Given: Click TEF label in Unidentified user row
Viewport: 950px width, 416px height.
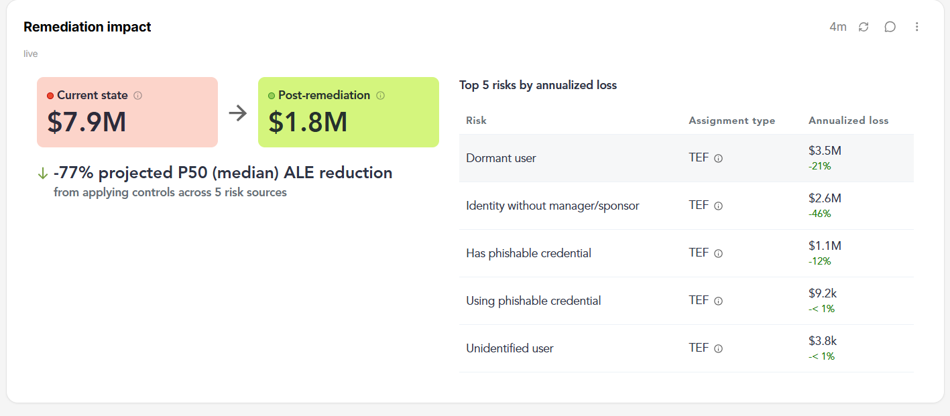Looking at the screenshot, I should [699, 348].
